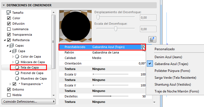Select the Tela de Capa sphere icon
204x107 pixels.
coord(17,67)
